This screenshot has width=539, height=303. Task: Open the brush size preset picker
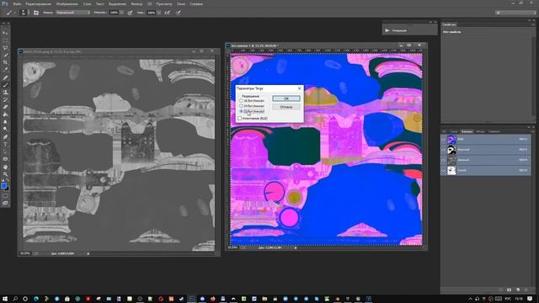(x=24, y=13)
